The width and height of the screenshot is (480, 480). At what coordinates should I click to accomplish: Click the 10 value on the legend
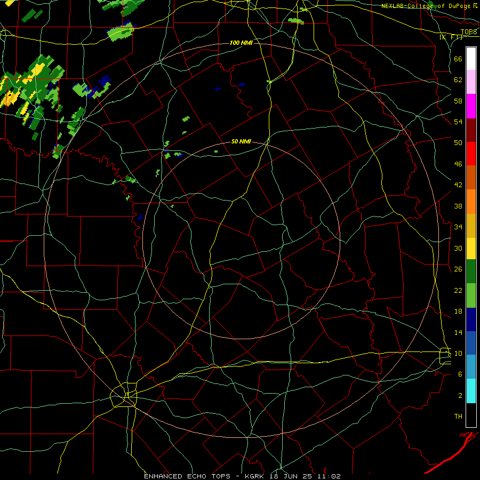pos(458,353)
